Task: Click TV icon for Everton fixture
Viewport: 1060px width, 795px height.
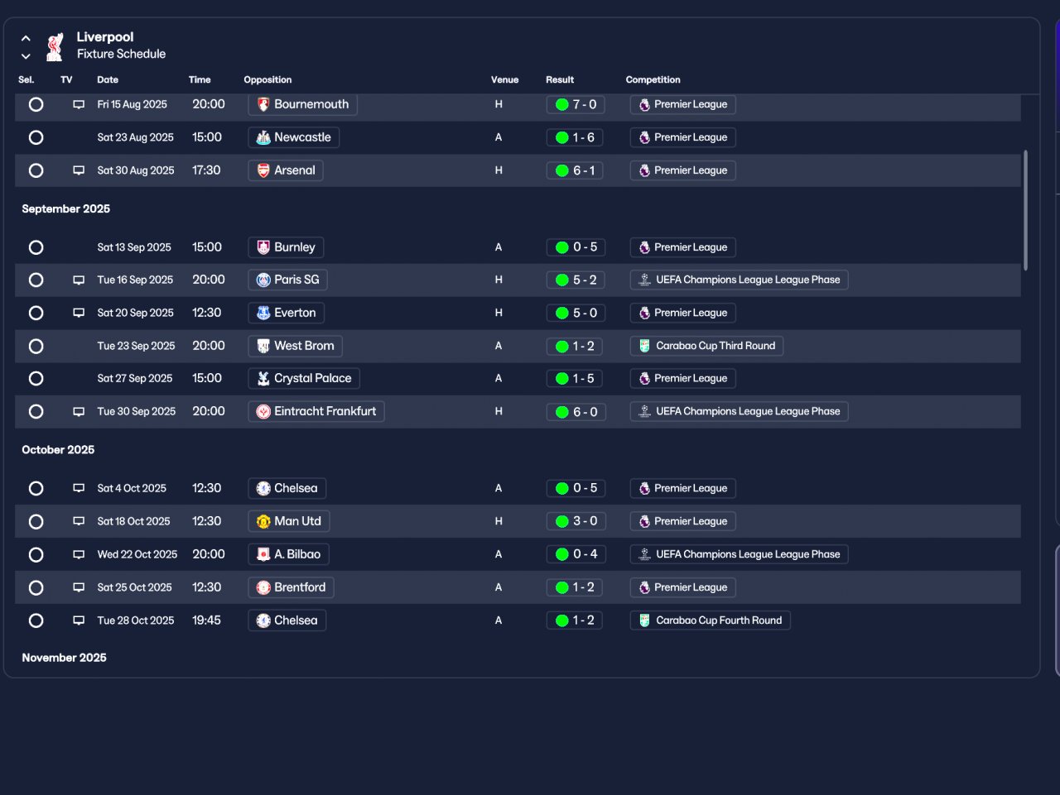Action: point(79,313)
